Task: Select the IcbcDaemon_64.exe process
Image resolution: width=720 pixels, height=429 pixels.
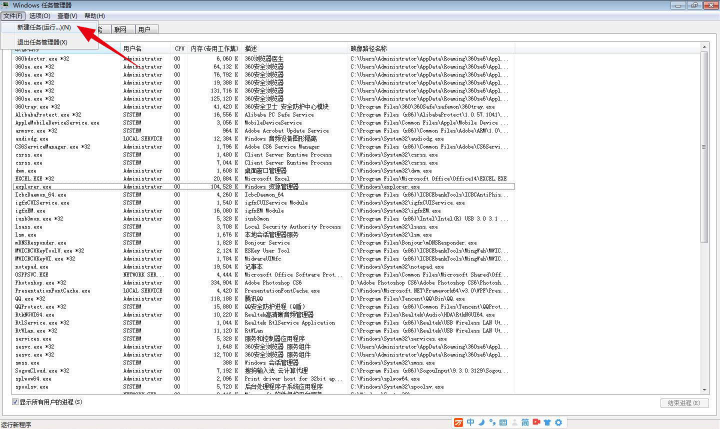Action: 263,194
